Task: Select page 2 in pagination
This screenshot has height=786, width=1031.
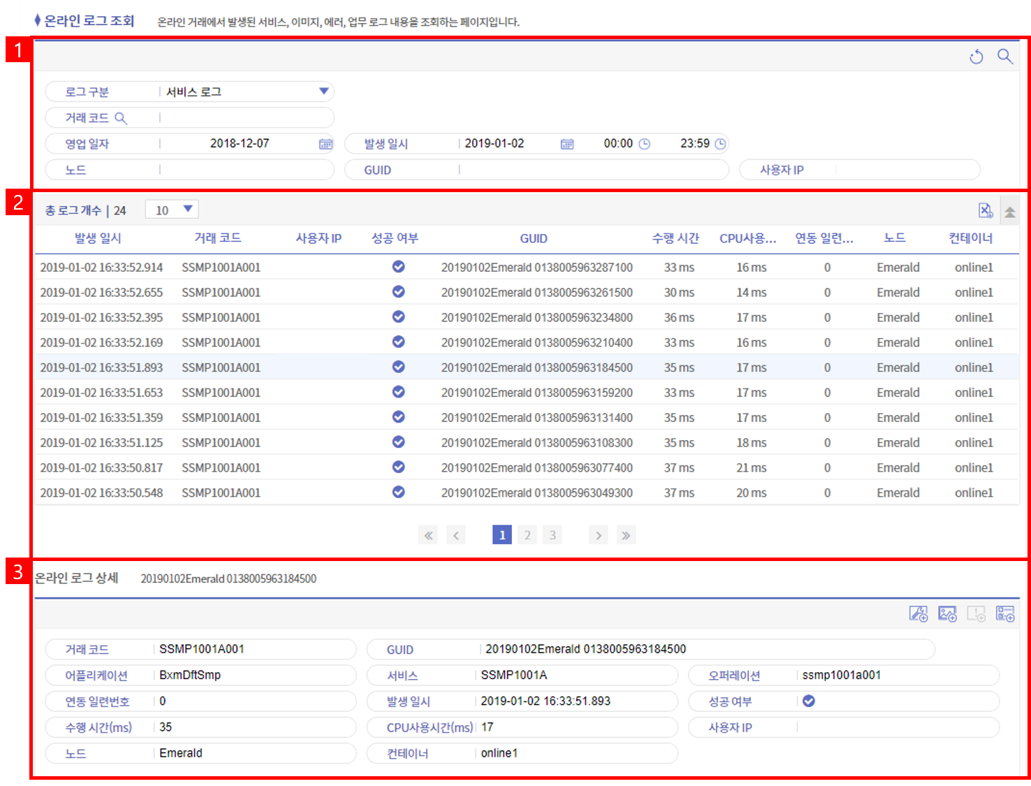Action: 527,535
